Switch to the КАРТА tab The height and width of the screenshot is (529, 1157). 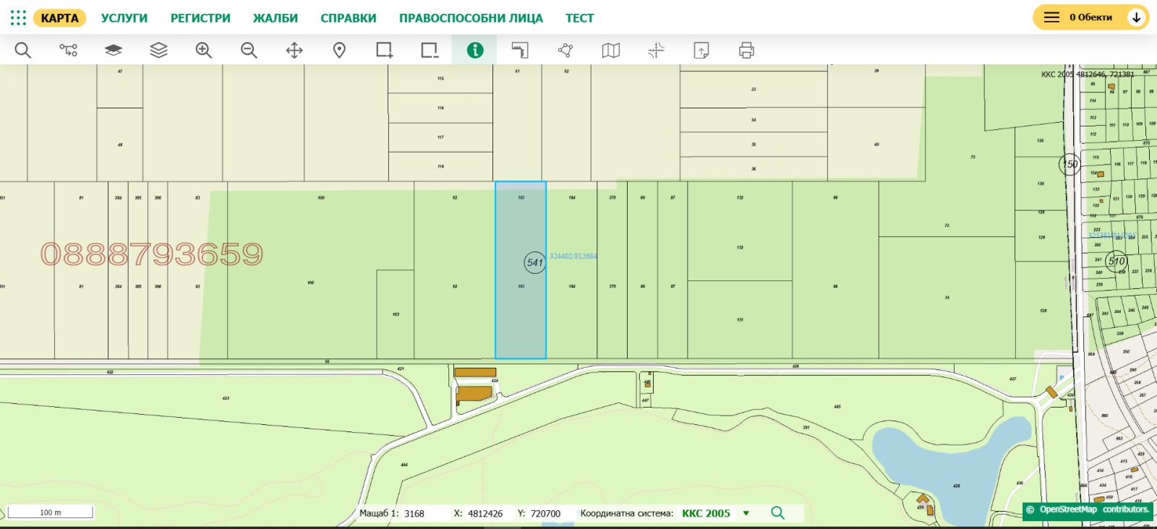59,18
